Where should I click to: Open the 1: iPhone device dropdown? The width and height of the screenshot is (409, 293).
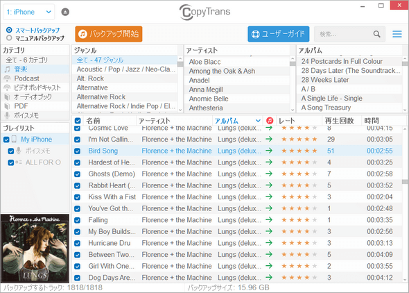(x=28, y=12)
